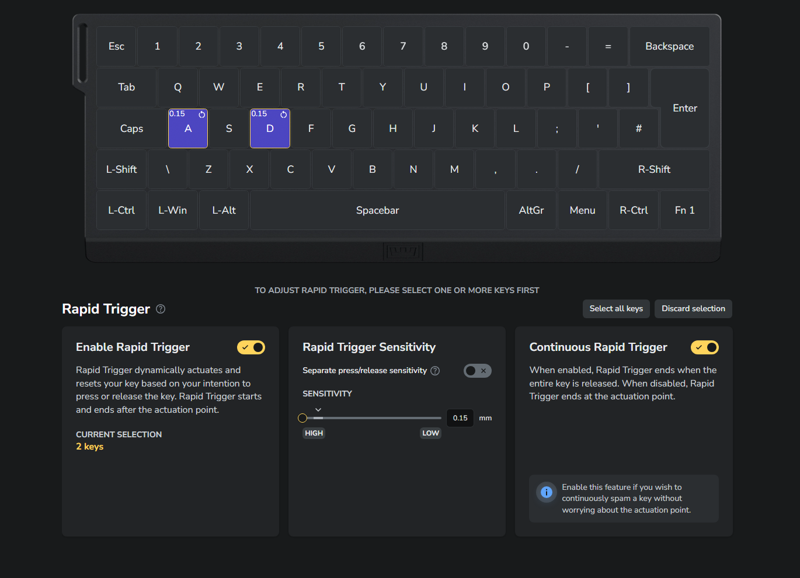Pick the Fn 1 key
This screenshot has height=578, width=800.
(x=684, y=210)
